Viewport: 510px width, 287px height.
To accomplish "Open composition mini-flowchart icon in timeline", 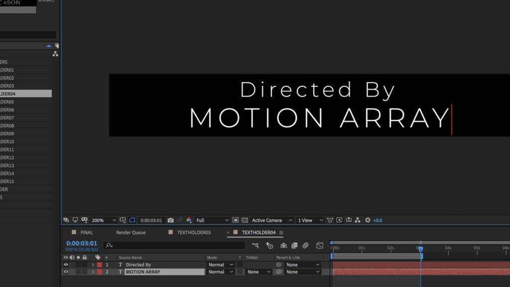I will coord(255,246).
